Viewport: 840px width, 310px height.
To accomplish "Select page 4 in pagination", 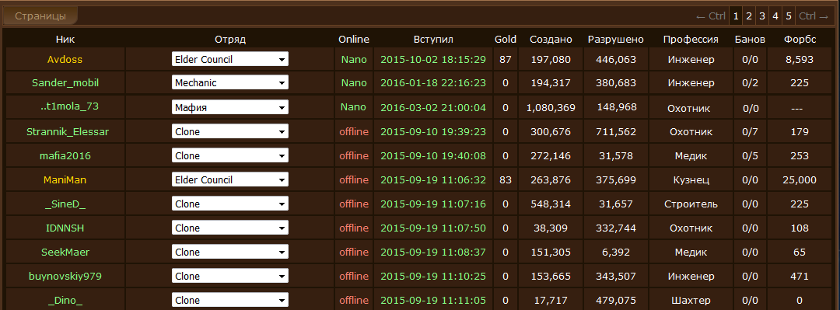I will pyautogui.click(x=775, y=16).
